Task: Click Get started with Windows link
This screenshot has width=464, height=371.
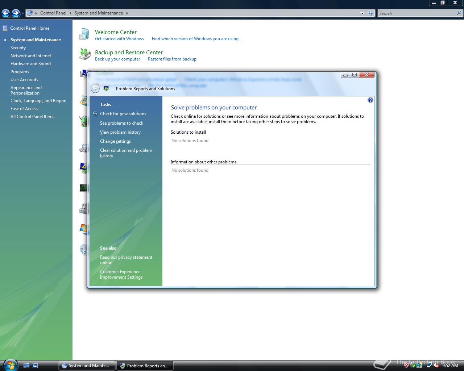Action: [x=119, y=39]
